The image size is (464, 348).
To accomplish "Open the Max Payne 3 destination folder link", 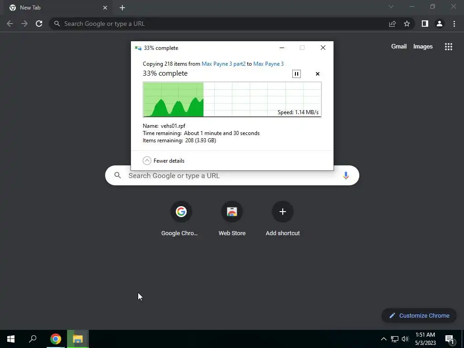I will coord(268,63).
